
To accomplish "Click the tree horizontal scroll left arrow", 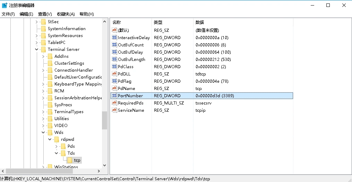I will point(3,171).
